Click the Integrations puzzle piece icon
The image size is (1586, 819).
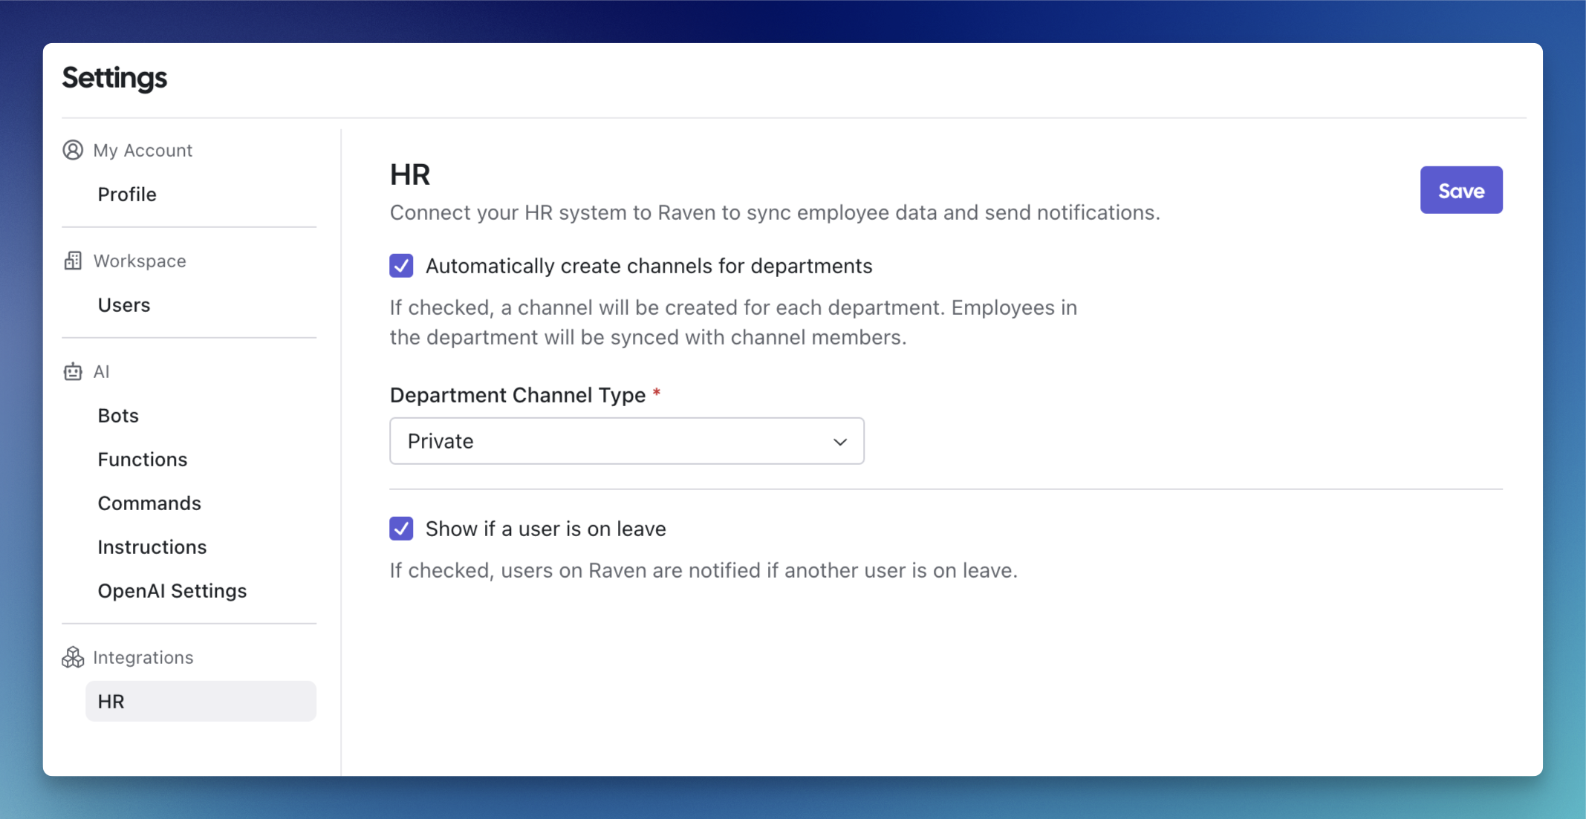pyautogui.click(x=73, y=657)
